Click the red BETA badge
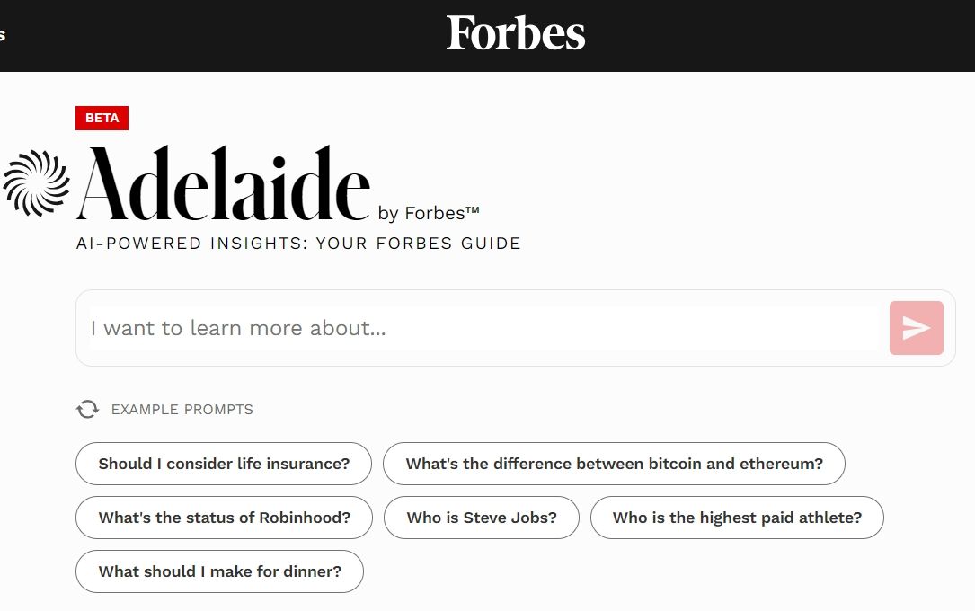The height and width of the screenshot is (611, 975). pyautogui.click(x=102, y=118)
